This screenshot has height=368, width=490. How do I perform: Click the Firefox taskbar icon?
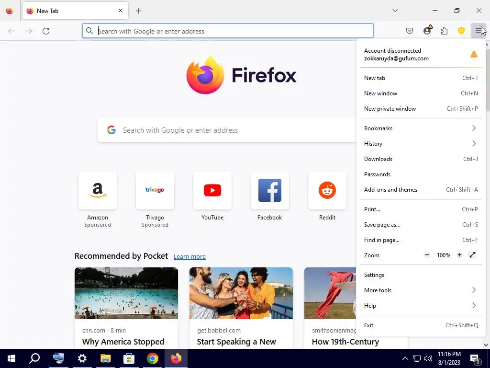[x=176, y=358]
